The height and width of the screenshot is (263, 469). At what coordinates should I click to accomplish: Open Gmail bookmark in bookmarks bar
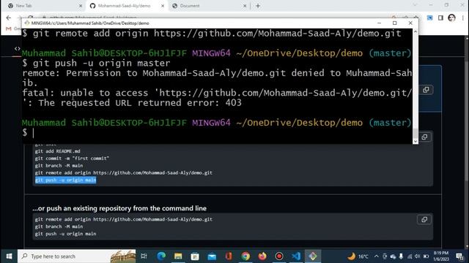click(13, 28)
